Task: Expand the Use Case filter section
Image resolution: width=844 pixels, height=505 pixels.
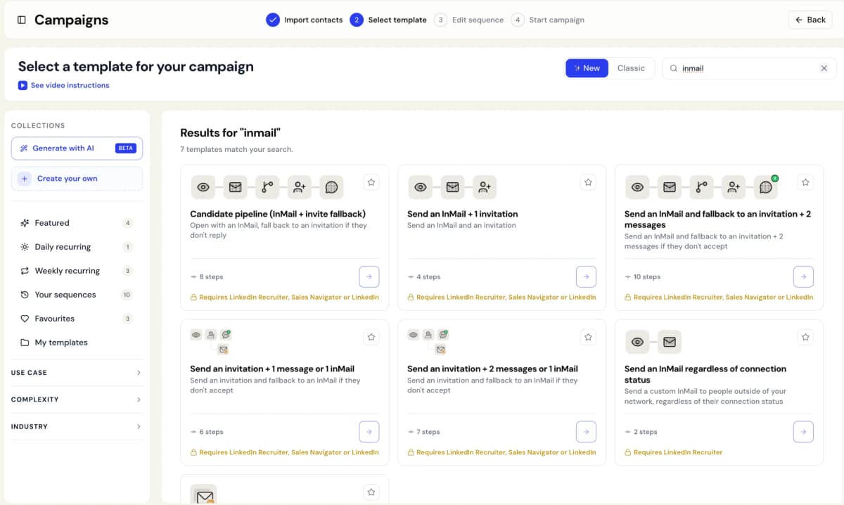Action: pos(77,373)
